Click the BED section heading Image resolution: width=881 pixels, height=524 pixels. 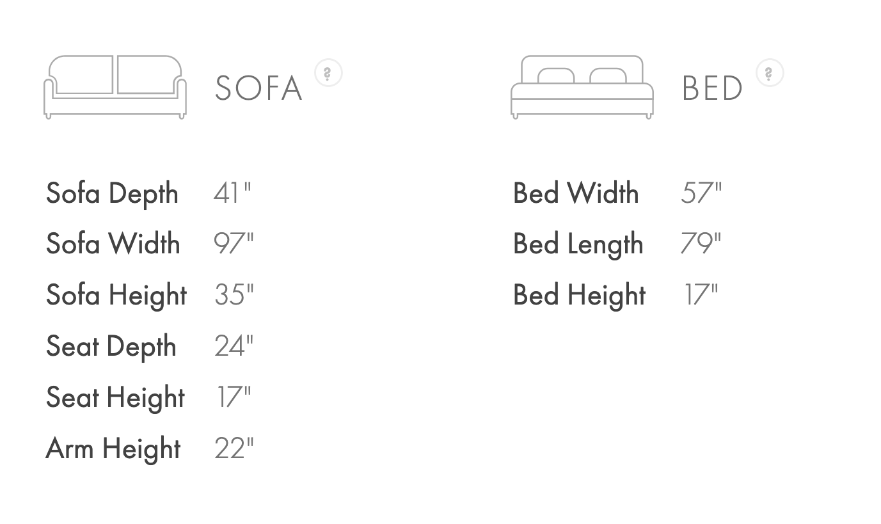point(712,88)
